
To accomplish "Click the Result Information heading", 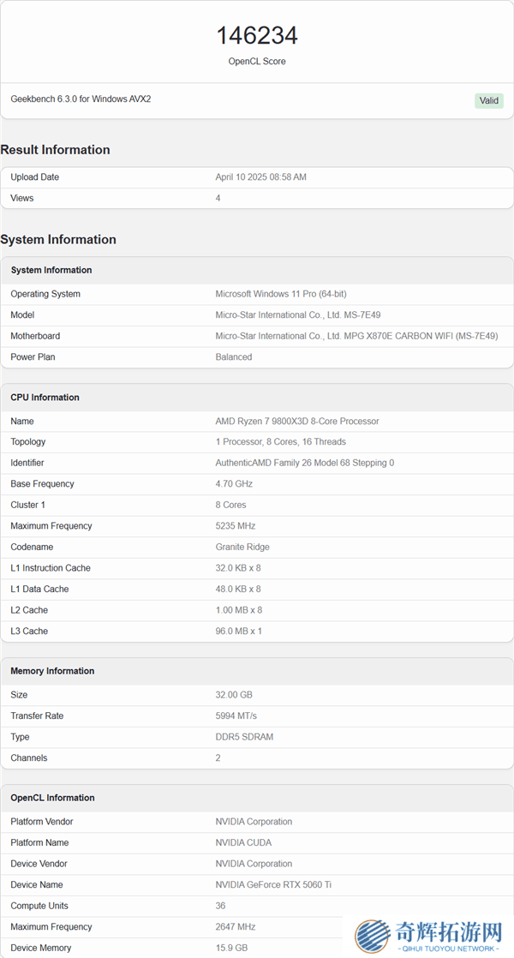I will pos(56,150).
